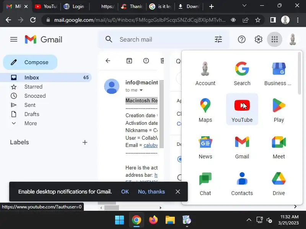Click the email body vertical scrollbar
The width and height of the screenshot is (306, 229).
[x=161, y=114]
